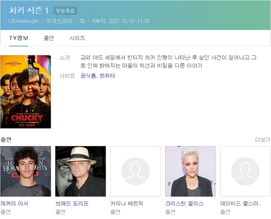This screenshot has width=271, height=219.
Task: Click the 데이비드 콜스미.. name text
Action: 241,204
